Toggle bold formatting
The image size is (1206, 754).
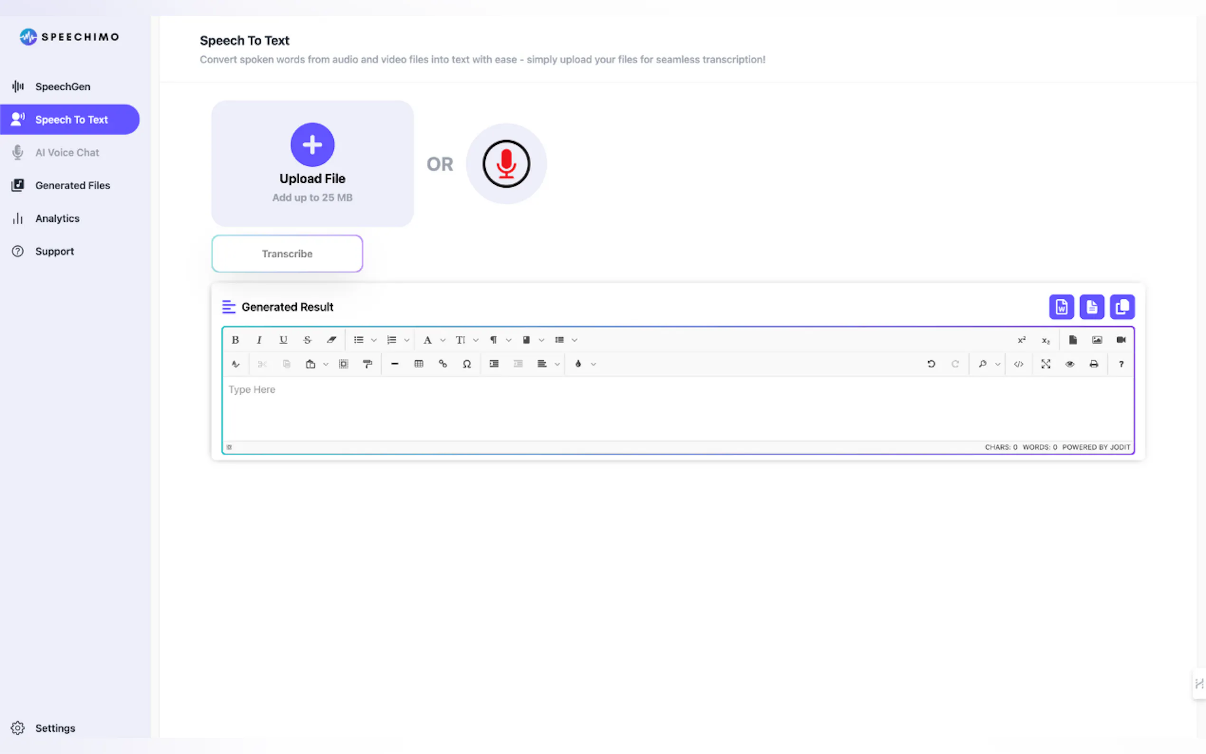click(x=235, y=340)
